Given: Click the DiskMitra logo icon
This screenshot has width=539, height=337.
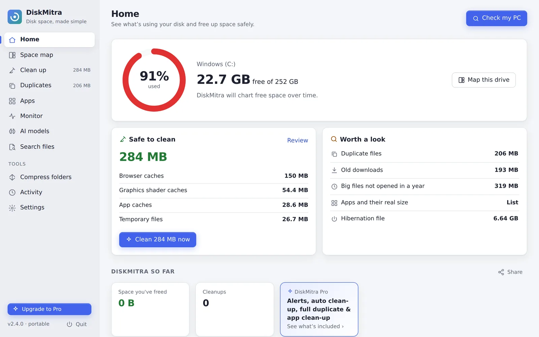Looking at the screenshot, I should coord(15,17).
